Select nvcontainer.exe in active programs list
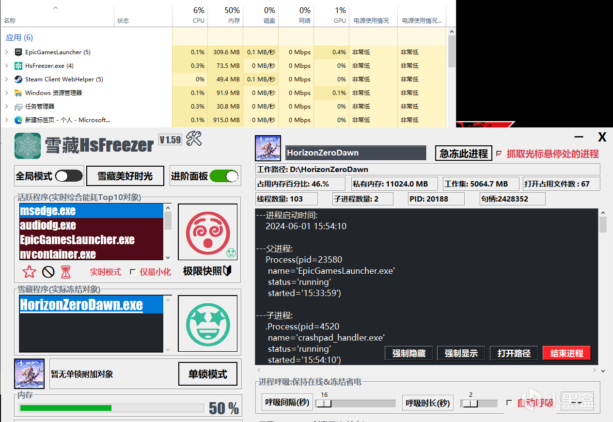 92,254
